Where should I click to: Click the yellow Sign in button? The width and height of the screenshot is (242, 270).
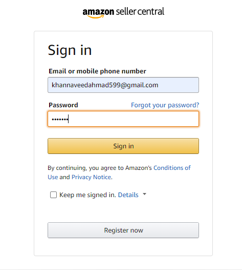[123, 146]
